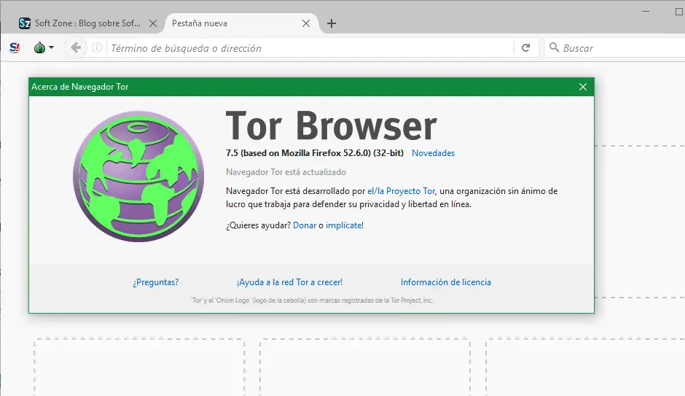Viewport: 685px width, 396px height.
Task: Open Información de licencia link
Action: 445,282
